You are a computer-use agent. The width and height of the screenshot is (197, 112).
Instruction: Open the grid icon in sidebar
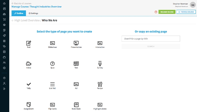[4, 41]
